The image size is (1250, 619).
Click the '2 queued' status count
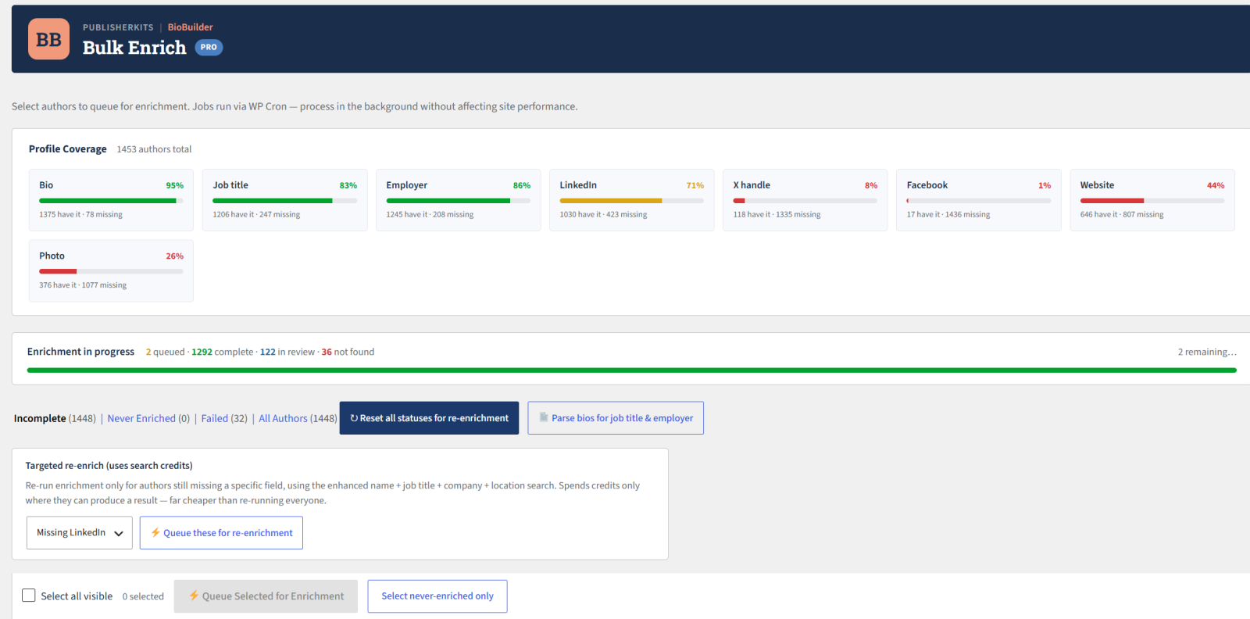tap(165, 352)
